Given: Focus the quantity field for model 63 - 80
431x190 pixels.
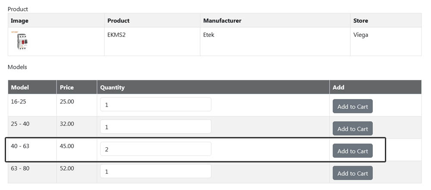Looking at the screenshot, I should coord(156,171).
